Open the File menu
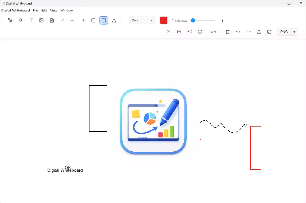306x203 pixels. 35,10
